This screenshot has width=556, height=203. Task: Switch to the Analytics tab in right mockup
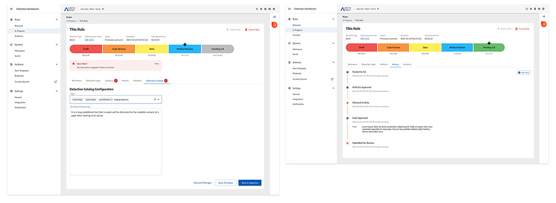tap(407, 64)
